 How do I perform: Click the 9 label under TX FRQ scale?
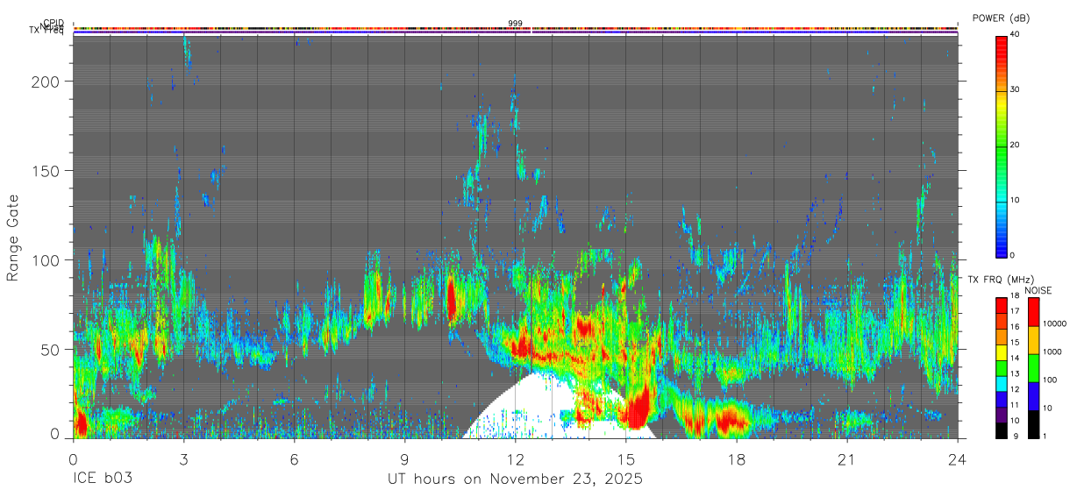(x=1015, y=437)
